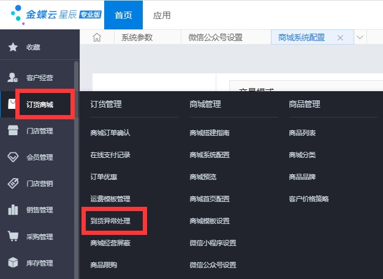Select 商品列表 under 商品管理
Screen dimensions: 383x279
302,132
